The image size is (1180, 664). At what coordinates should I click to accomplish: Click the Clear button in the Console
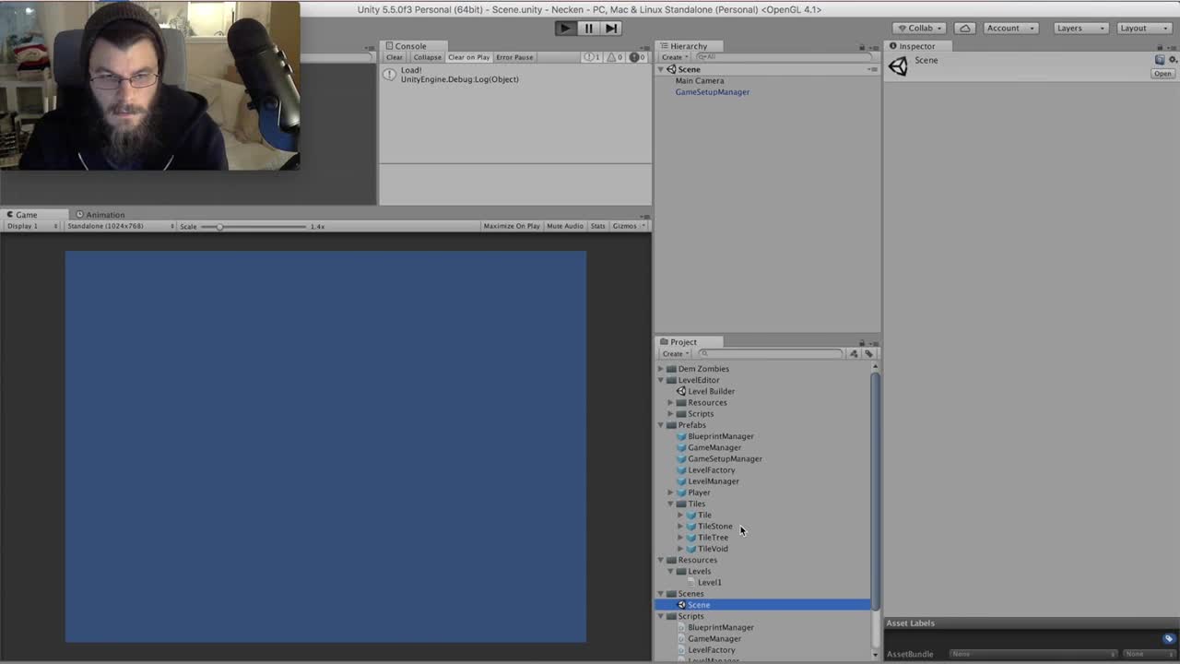pos(394,56)
